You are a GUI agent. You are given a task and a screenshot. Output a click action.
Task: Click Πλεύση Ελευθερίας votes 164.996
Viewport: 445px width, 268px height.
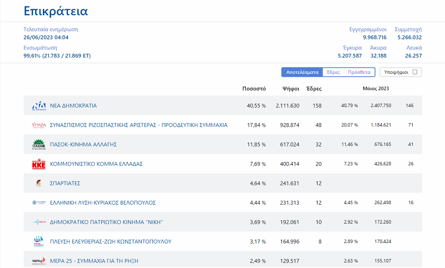[289, 241]
